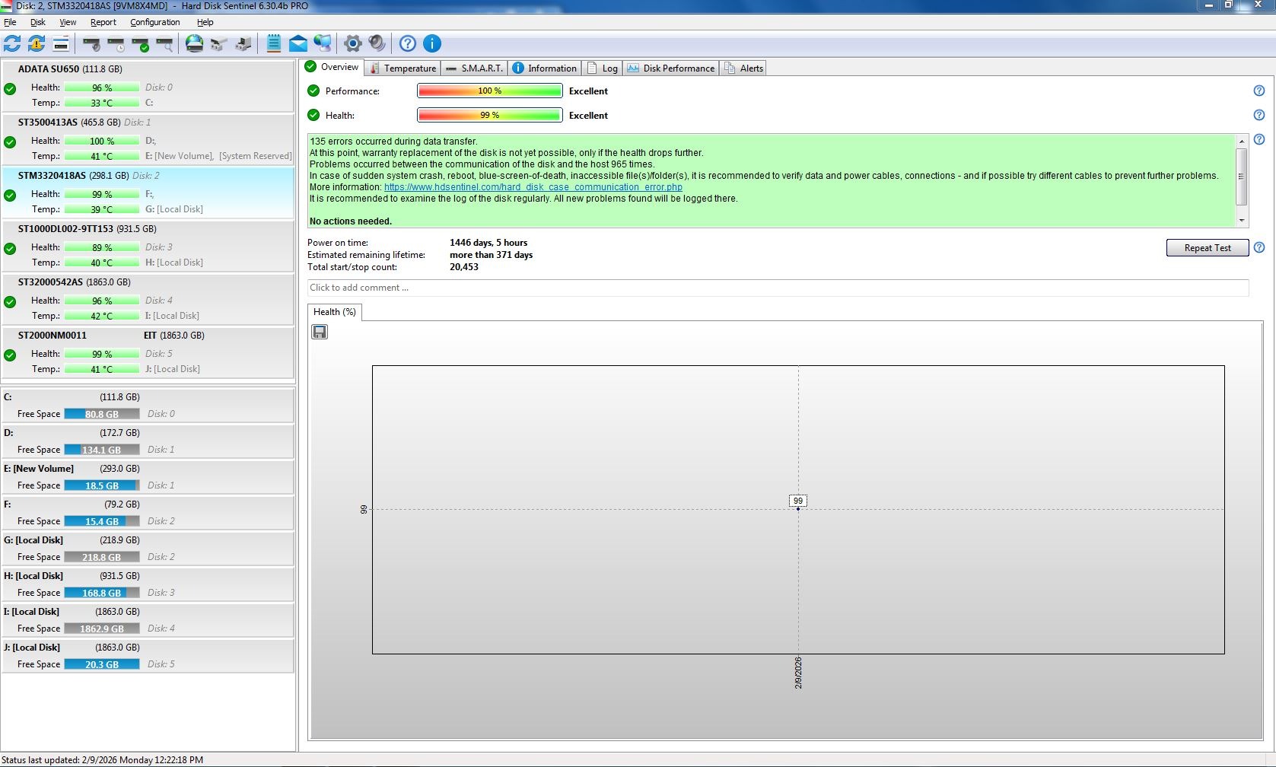Click the disk with magnifier toolbar icon
The height and width of the screenshot is (767, 1276).
pyautogui.click(x=164, y=44)
